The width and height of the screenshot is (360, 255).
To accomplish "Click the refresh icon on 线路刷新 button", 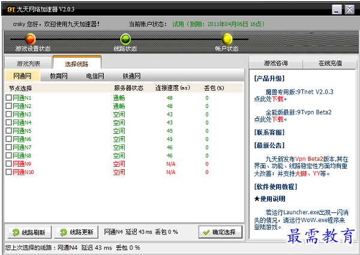I will (16, 232).
